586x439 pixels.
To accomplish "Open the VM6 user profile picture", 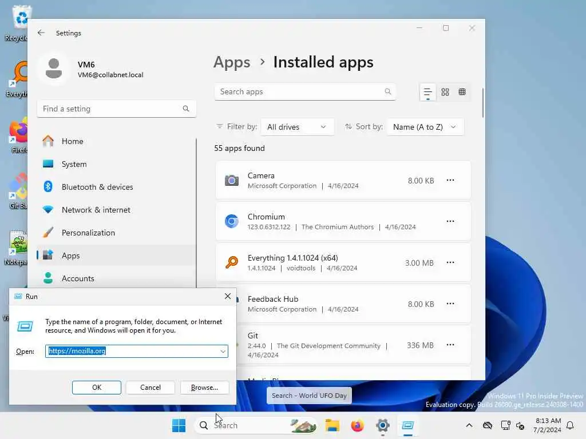I will point(54,69).
